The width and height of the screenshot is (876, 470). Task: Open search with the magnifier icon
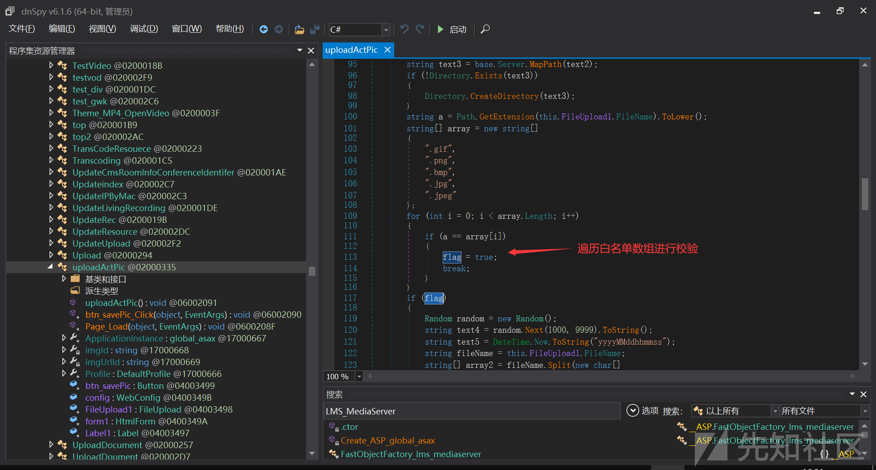(485, 29)
